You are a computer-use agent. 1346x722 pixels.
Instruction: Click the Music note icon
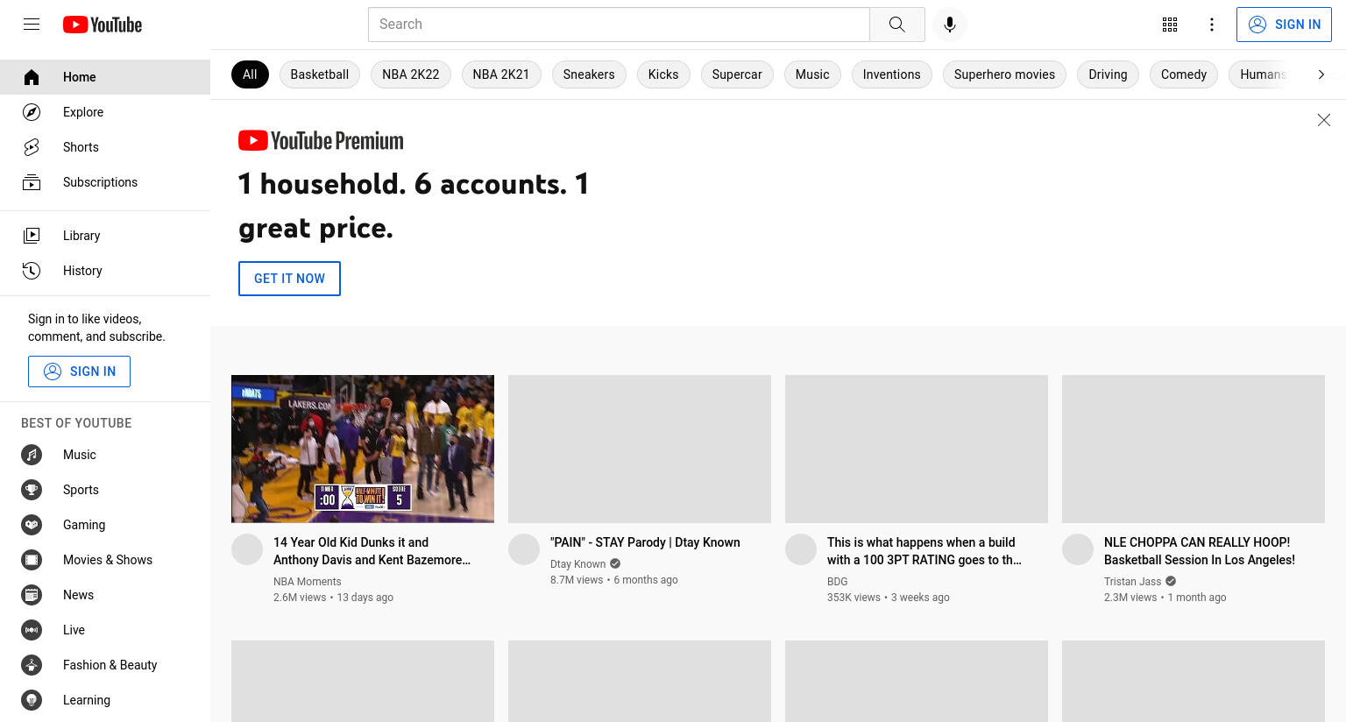32,455
